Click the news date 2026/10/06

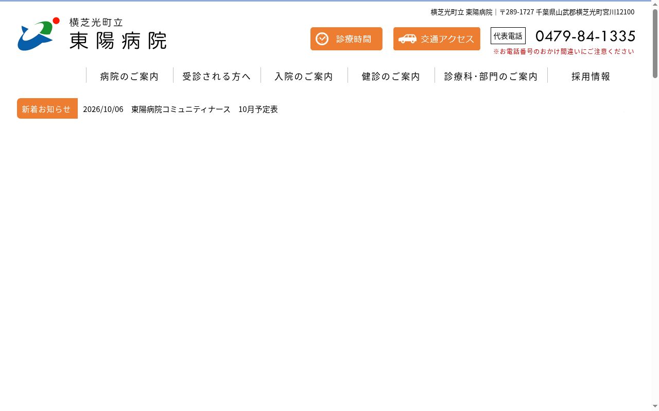[103, 109]
